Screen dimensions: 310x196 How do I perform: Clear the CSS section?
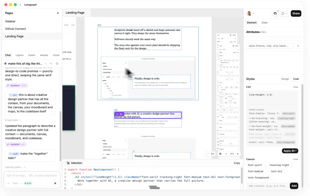pos(296,87)
